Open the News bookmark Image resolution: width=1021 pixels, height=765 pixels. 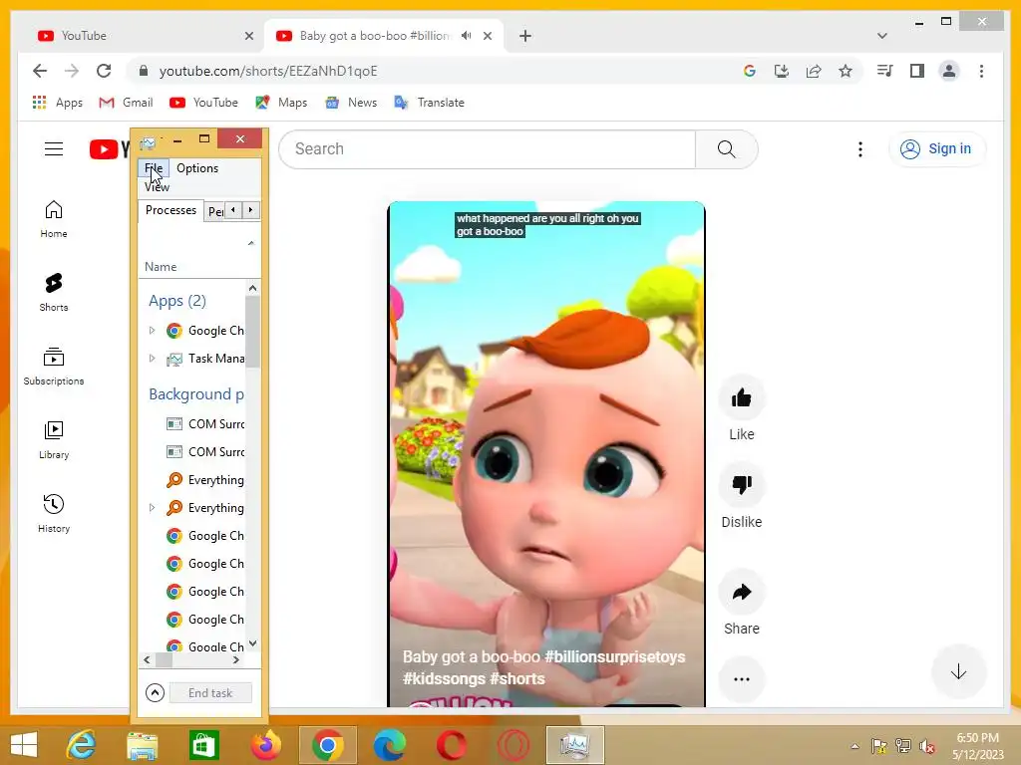click(x=351, y=103)
